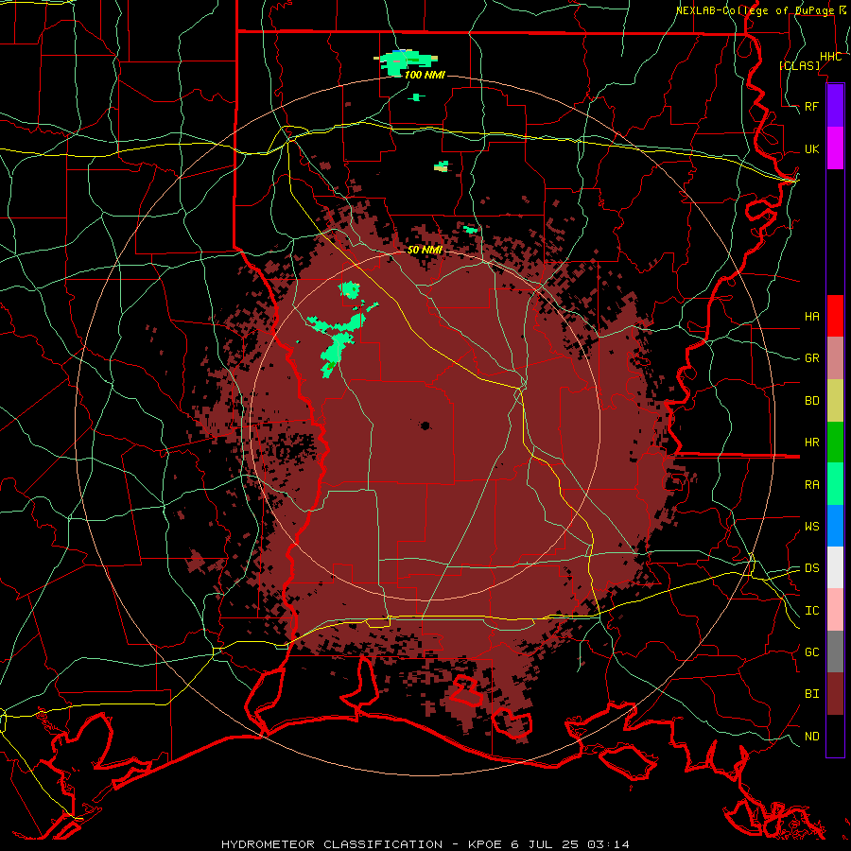Click the "DS" legend label
The height and width of the screenshot is (851, 851).
(811, 568)
